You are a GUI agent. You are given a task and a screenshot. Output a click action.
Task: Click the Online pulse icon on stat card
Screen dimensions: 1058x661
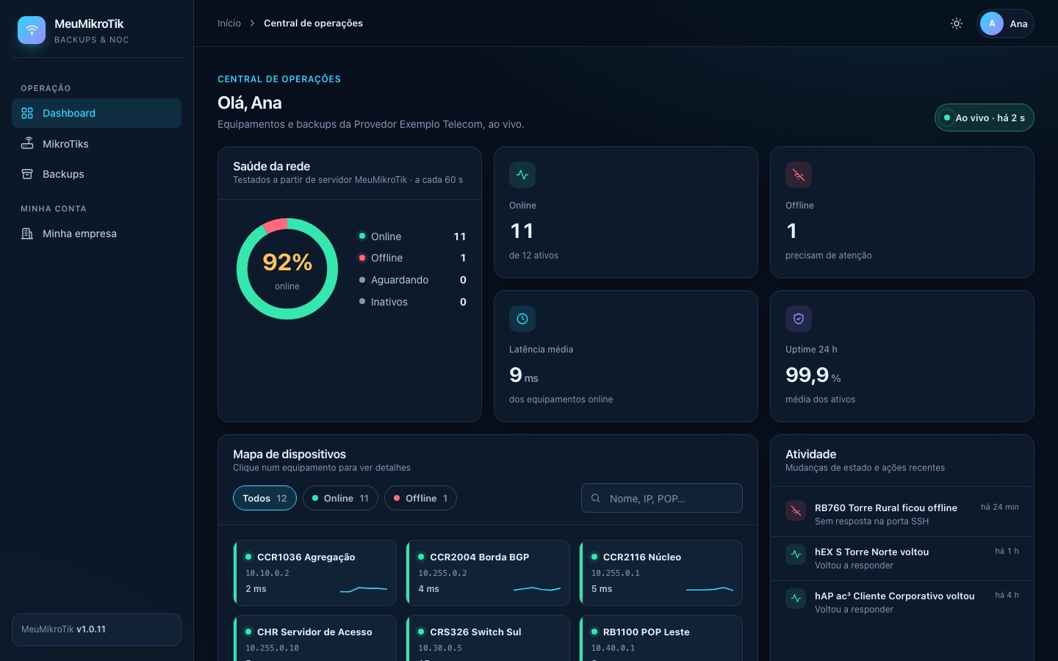(522, 175)
